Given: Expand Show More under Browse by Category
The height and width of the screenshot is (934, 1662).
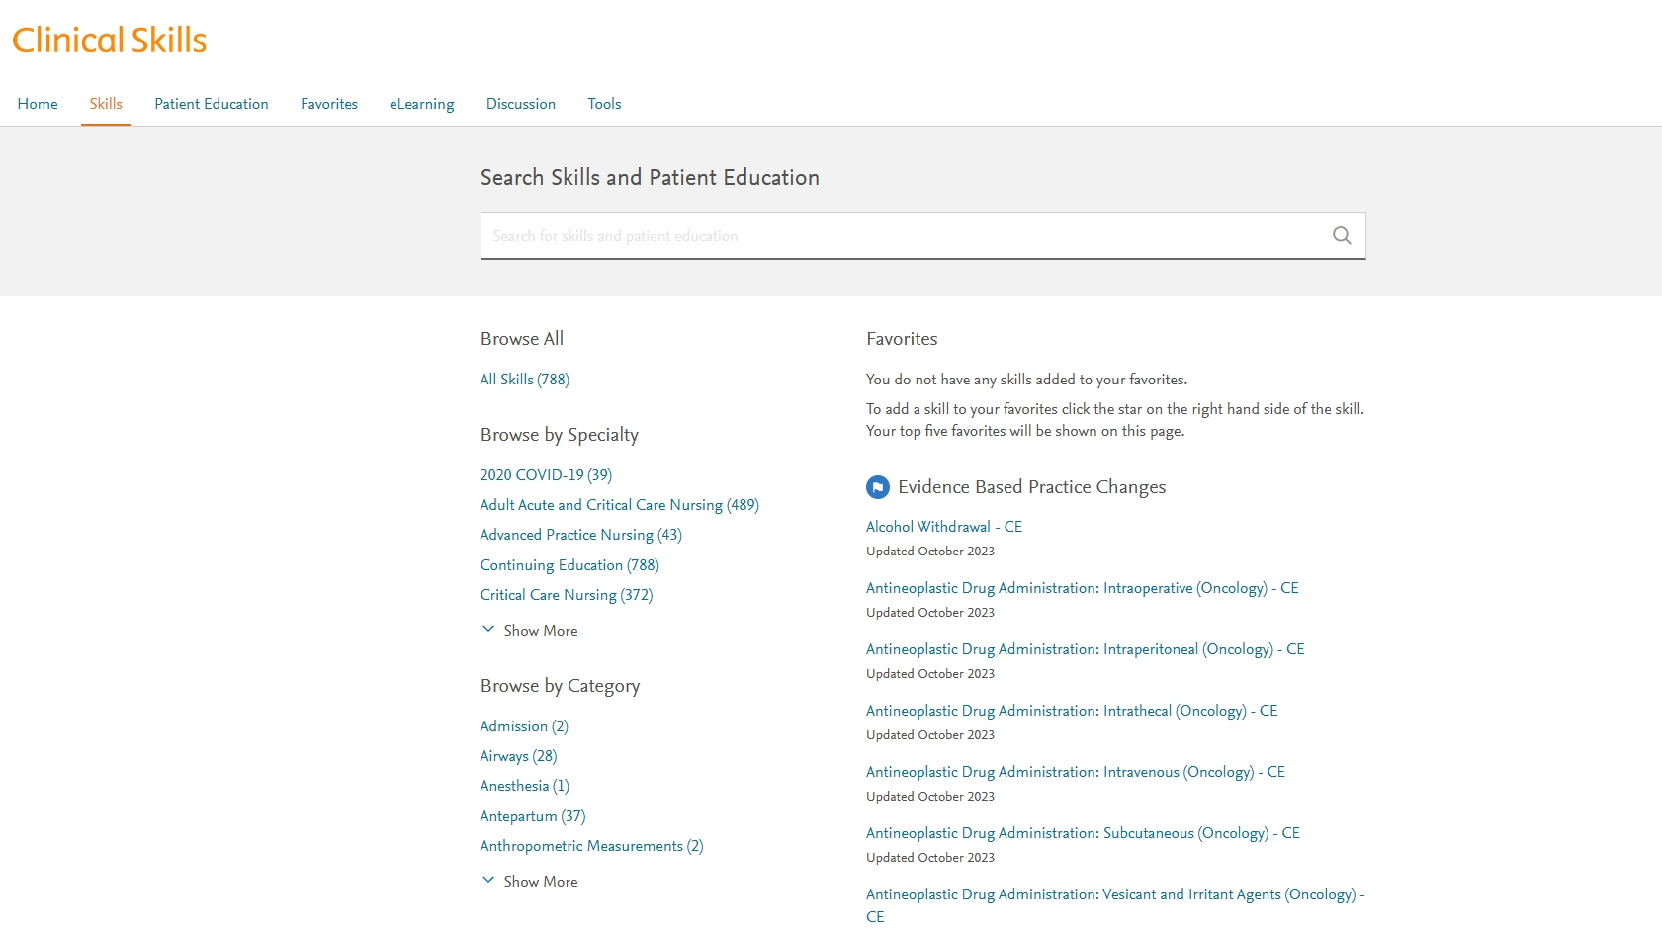Looking at the screenshot, I should tap(529, 882).
